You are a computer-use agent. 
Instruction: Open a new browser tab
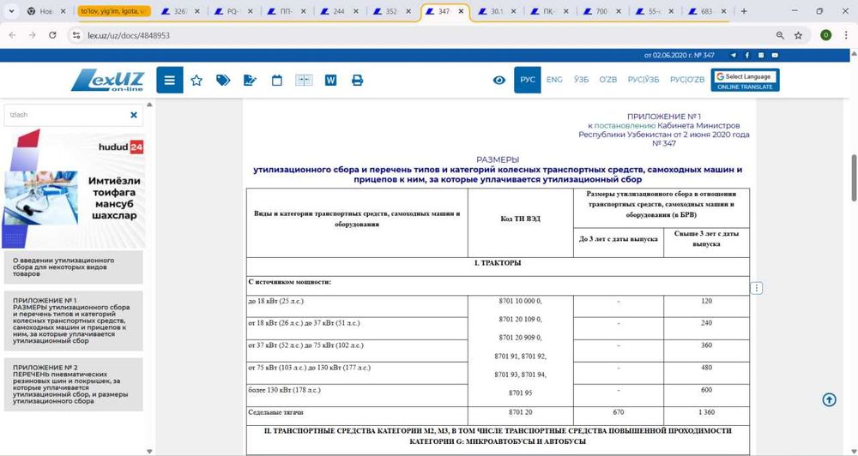[x=744, y=11]
